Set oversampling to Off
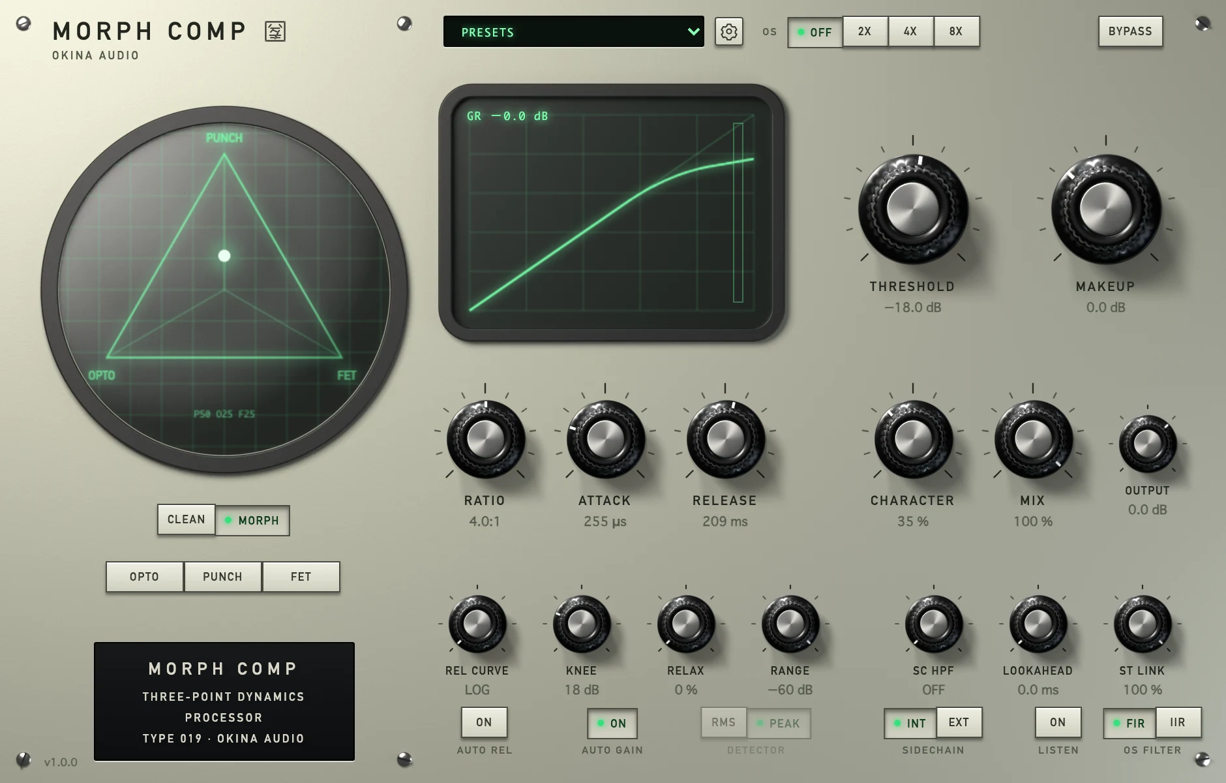This screenshot has width=1226, height=783. pyautogui.click(x=815, y=31)
